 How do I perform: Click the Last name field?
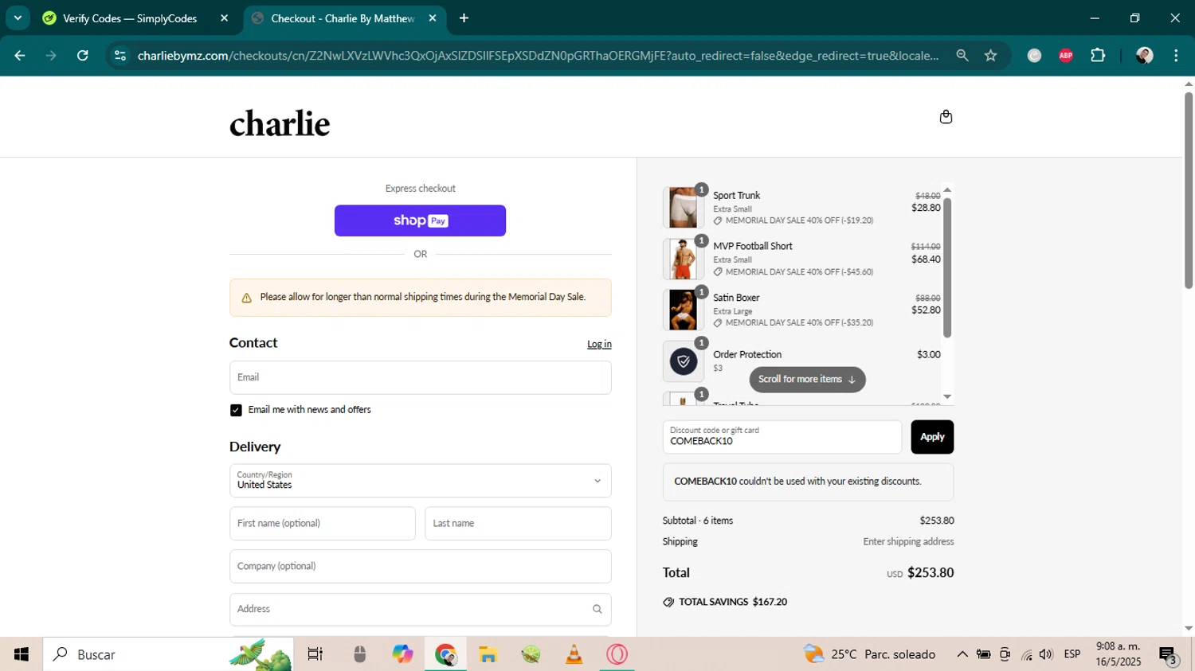point(518,524)
